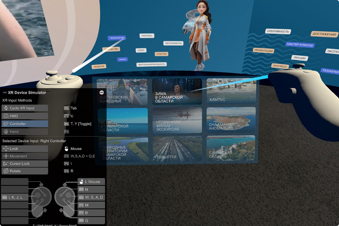Click the mouse icon beside Mouse label

pyautogui.click(x=66, y=149)
